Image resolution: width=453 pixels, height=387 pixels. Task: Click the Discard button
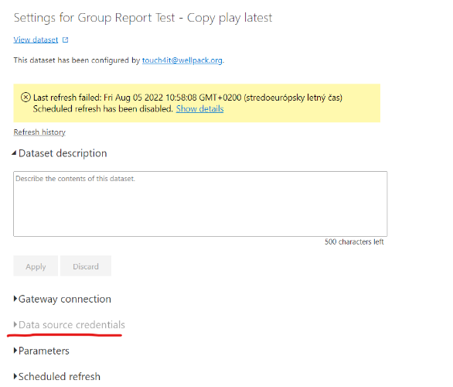pos(86,265)
